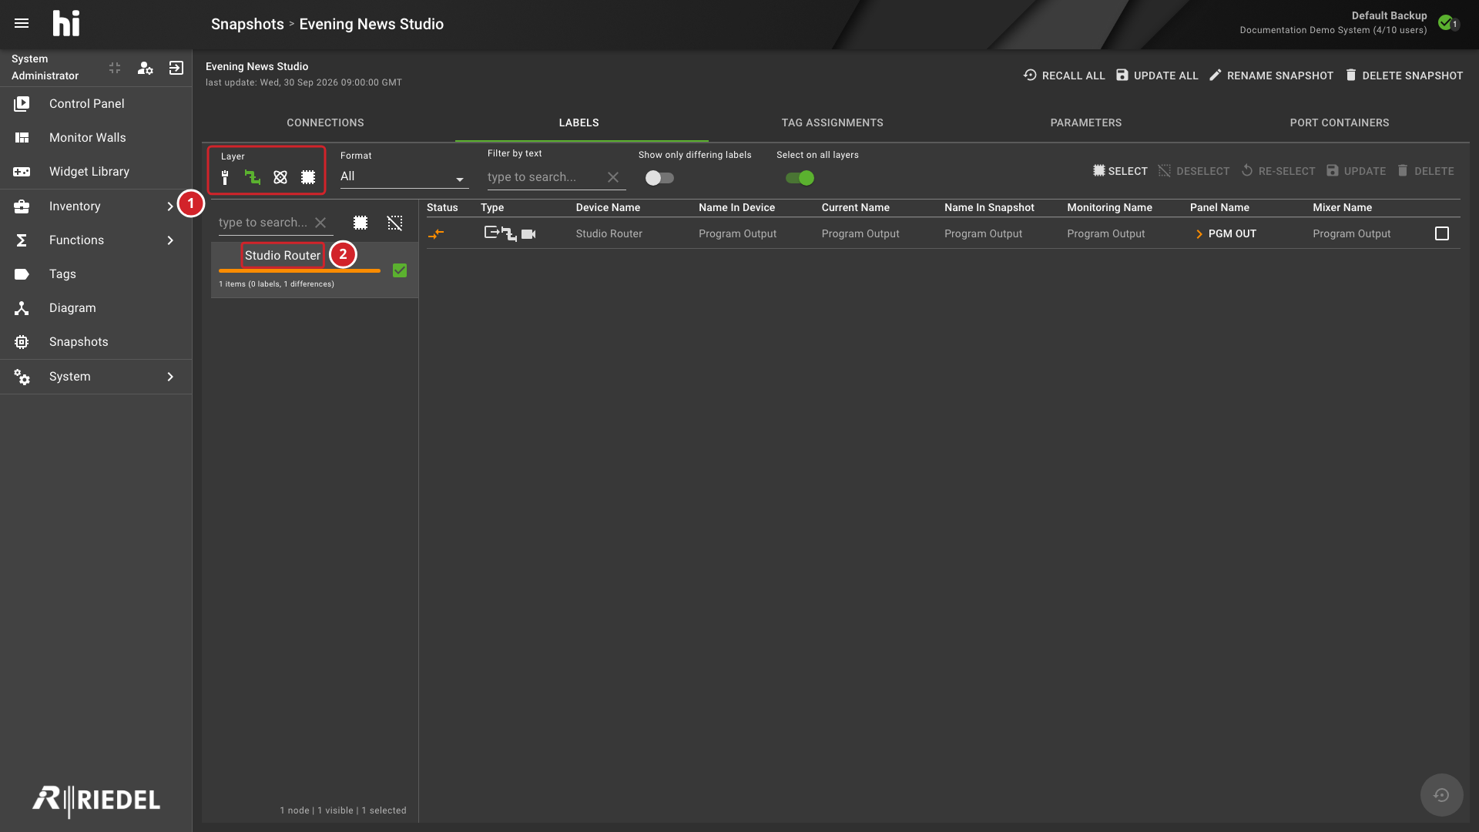Click into the node search input
Viewport: 1479px width, 832px height.
point(264,223)
